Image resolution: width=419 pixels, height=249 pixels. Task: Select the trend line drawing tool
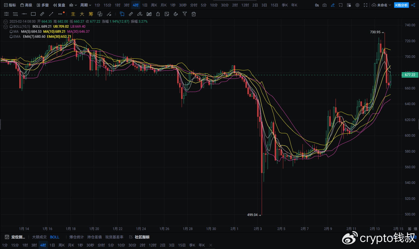point(51,14)
